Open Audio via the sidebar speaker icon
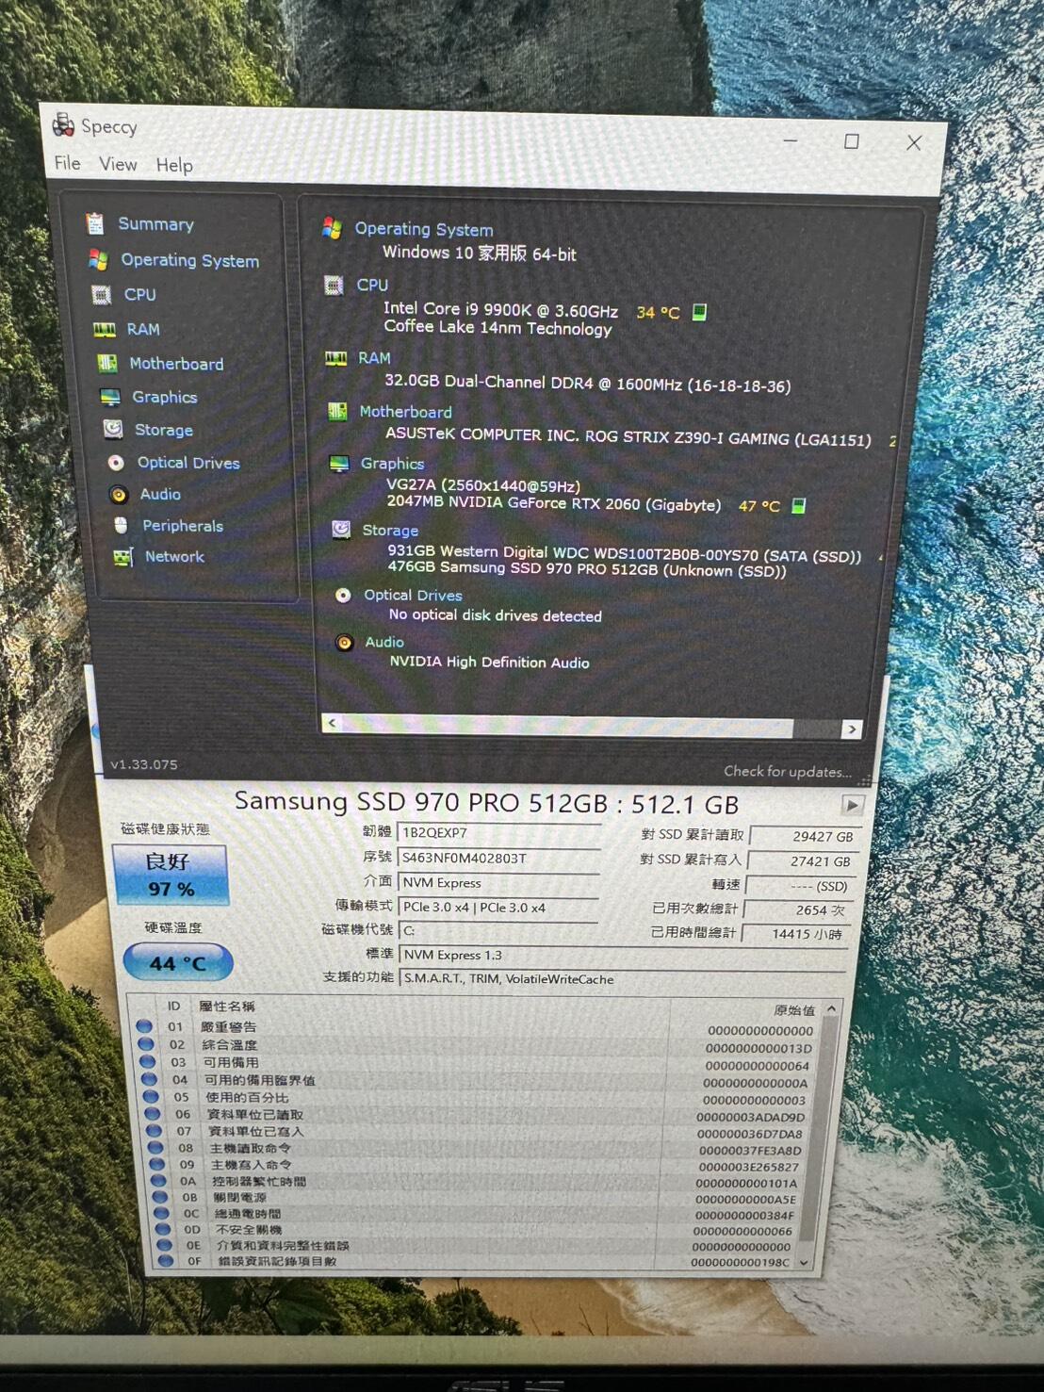Viewport: 1044px width, 1392px height. click(x=119, y=494)
